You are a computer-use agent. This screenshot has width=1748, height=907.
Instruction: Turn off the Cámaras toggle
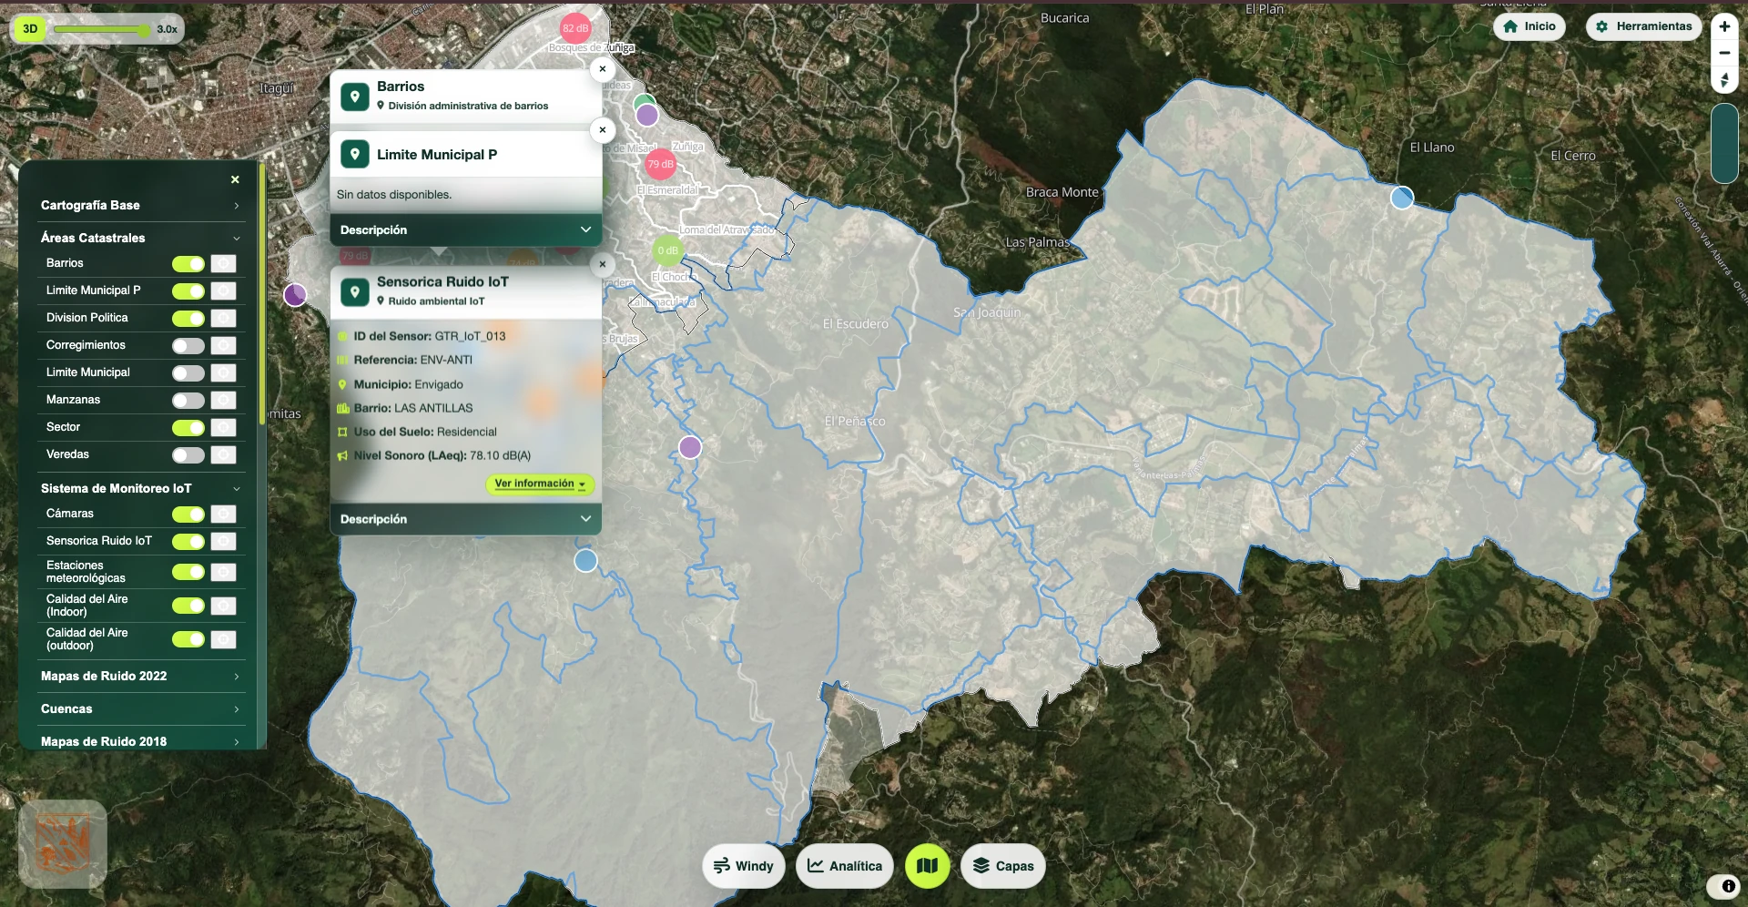[x=188, y=514]
